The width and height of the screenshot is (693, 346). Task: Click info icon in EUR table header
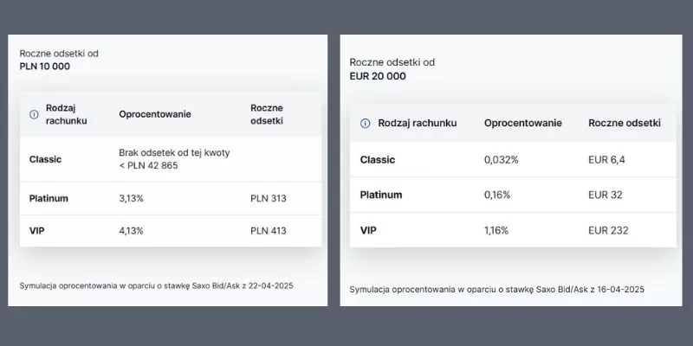click(365, 123)
